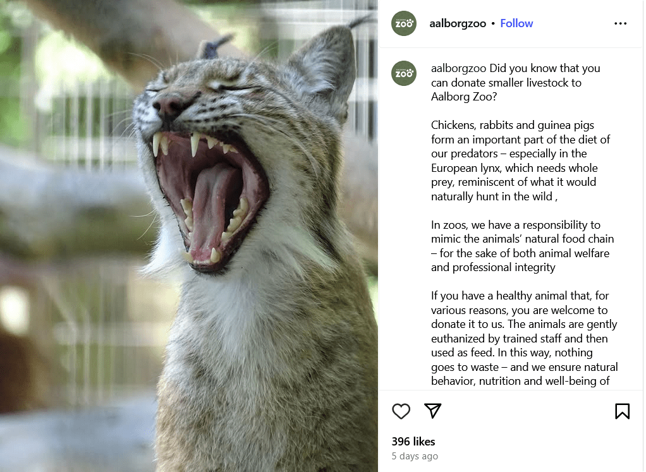Screen dimensions: 646x472
Task: View the 396 likes list
Action: pos(413,442)
